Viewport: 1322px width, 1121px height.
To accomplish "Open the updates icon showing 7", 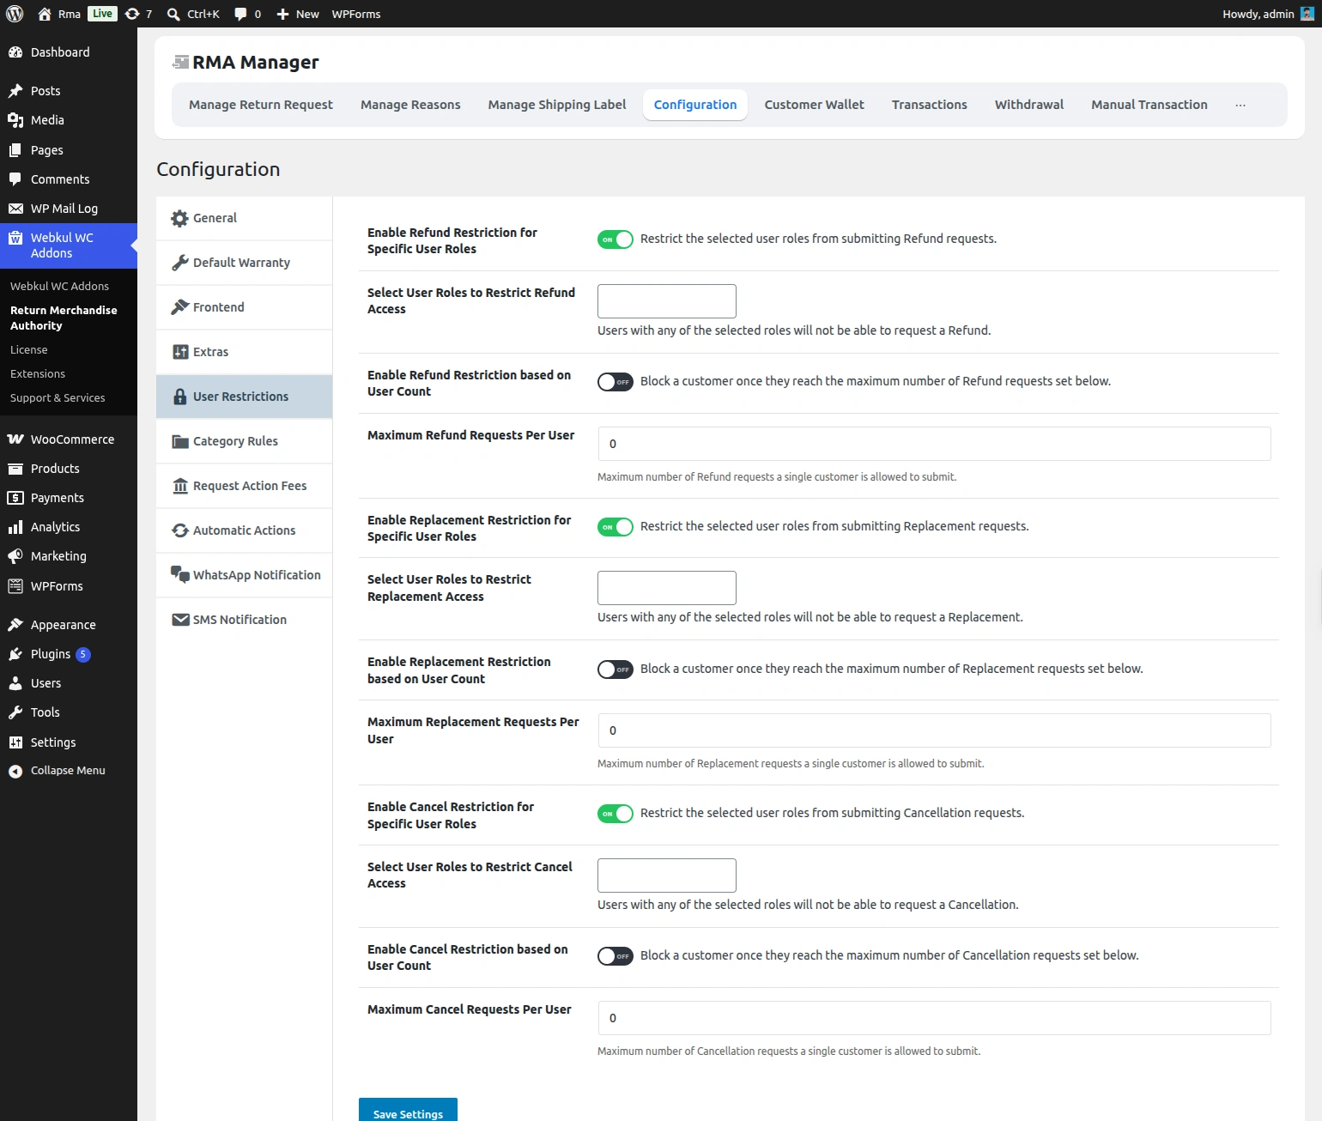I will pyautogui.click(x=132, y=14).
